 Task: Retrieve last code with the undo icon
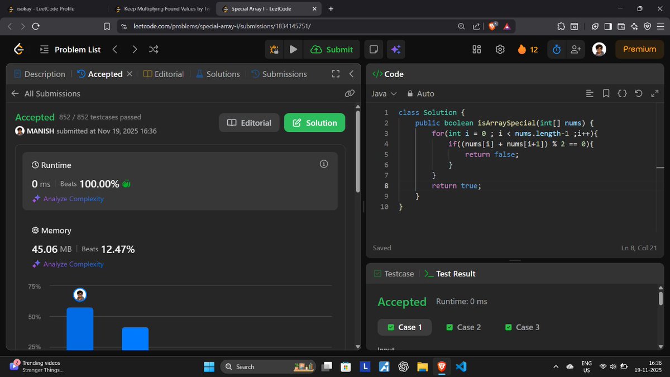pyautogui.click(x=639, y=93)
